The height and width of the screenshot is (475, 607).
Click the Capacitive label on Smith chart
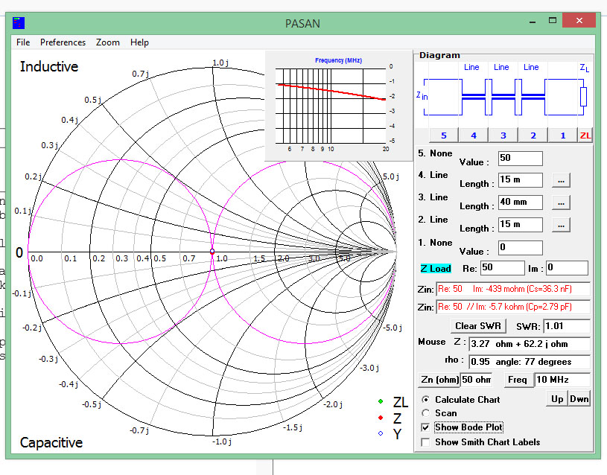tap(51, 442)
